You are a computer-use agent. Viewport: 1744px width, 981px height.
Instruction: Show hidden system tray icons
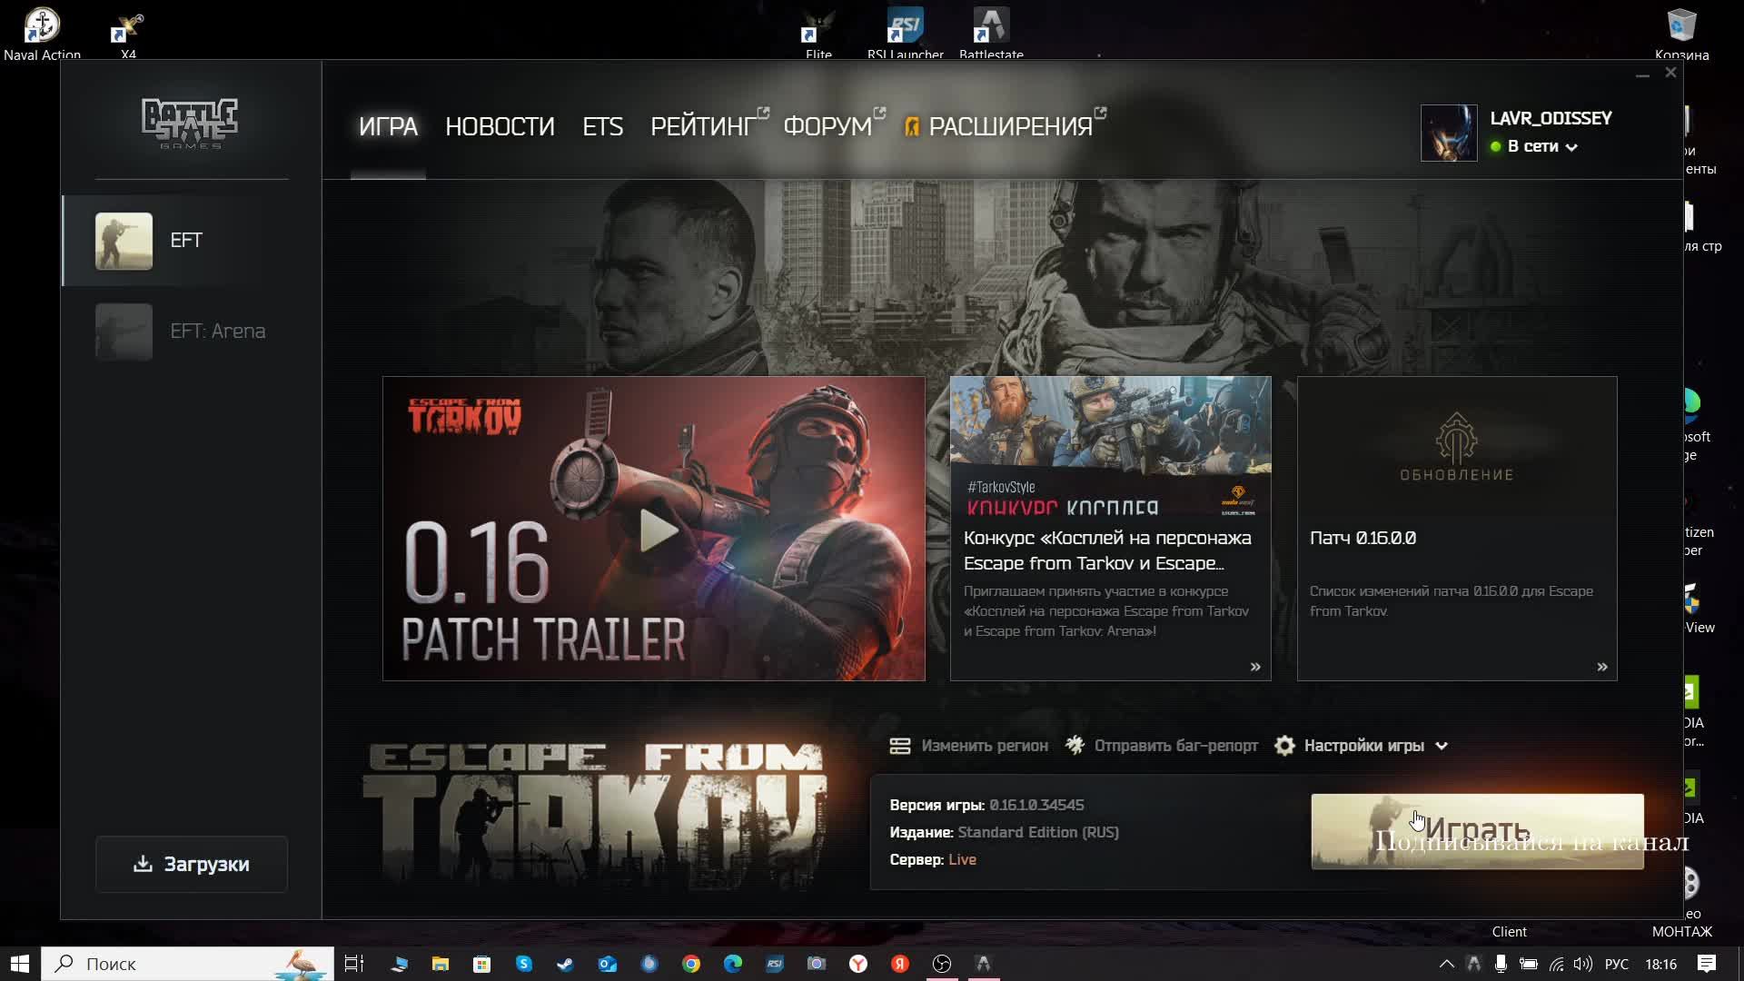coord(1447,964)
